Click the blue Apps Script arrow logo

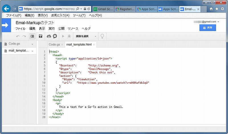point(6,25)
